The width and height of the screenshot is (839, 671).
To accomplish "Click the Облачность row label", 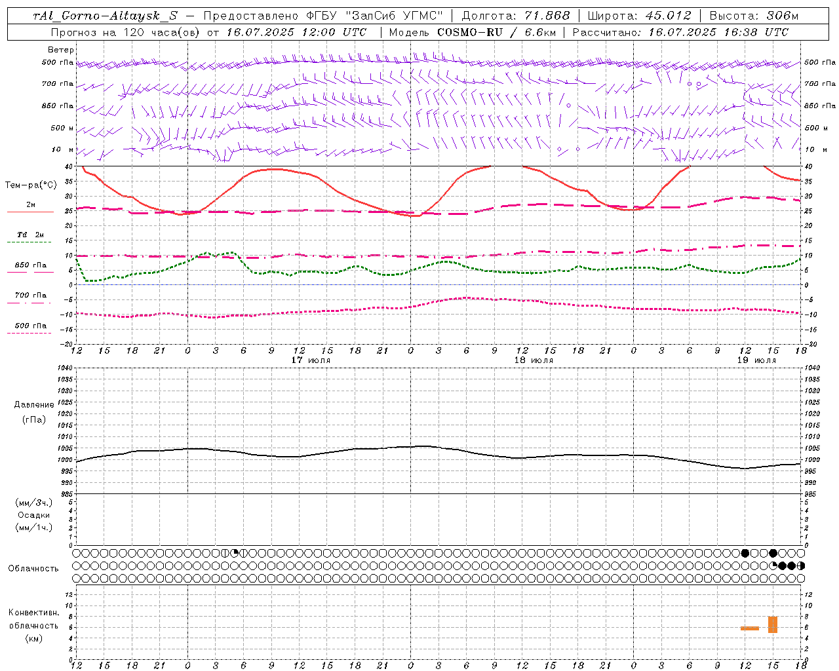I will (33, 568).
